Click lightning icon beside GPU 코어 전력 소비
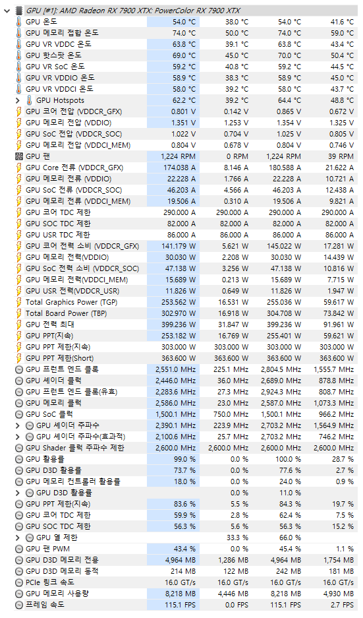This screenshot has height=618, width=363. click(x=19, y=246)
